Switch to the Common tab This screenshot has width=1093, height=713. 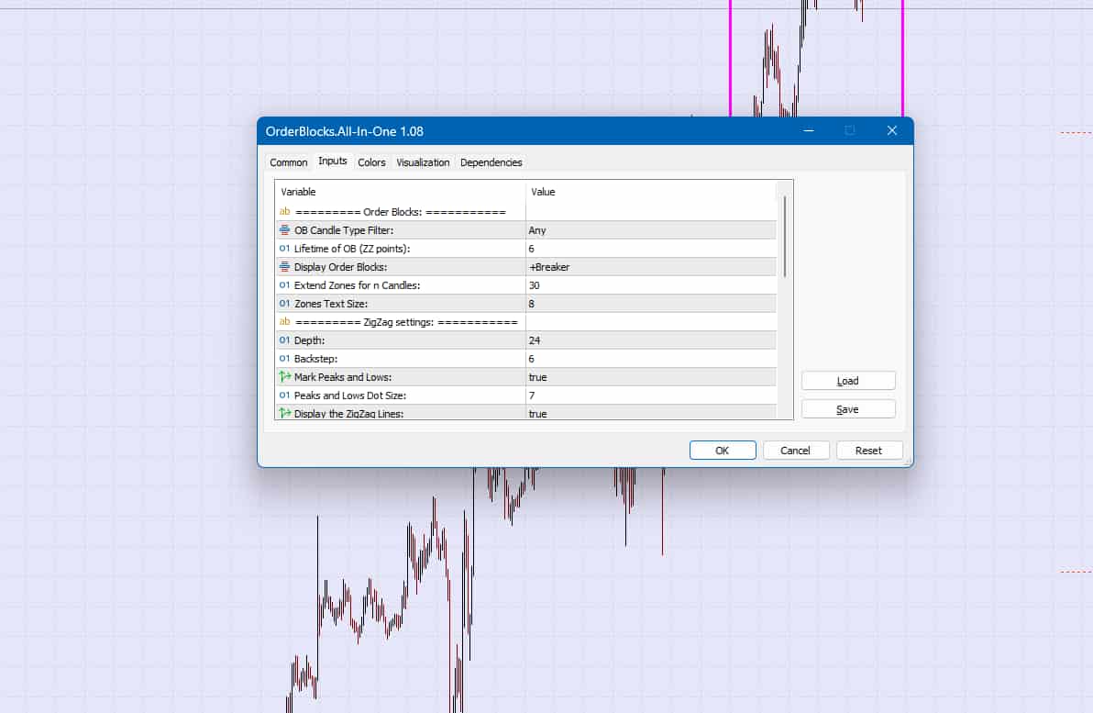coord(288,162)
